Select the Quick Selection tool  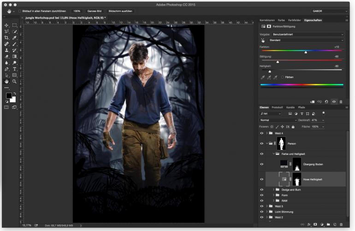tap(14, 31)
